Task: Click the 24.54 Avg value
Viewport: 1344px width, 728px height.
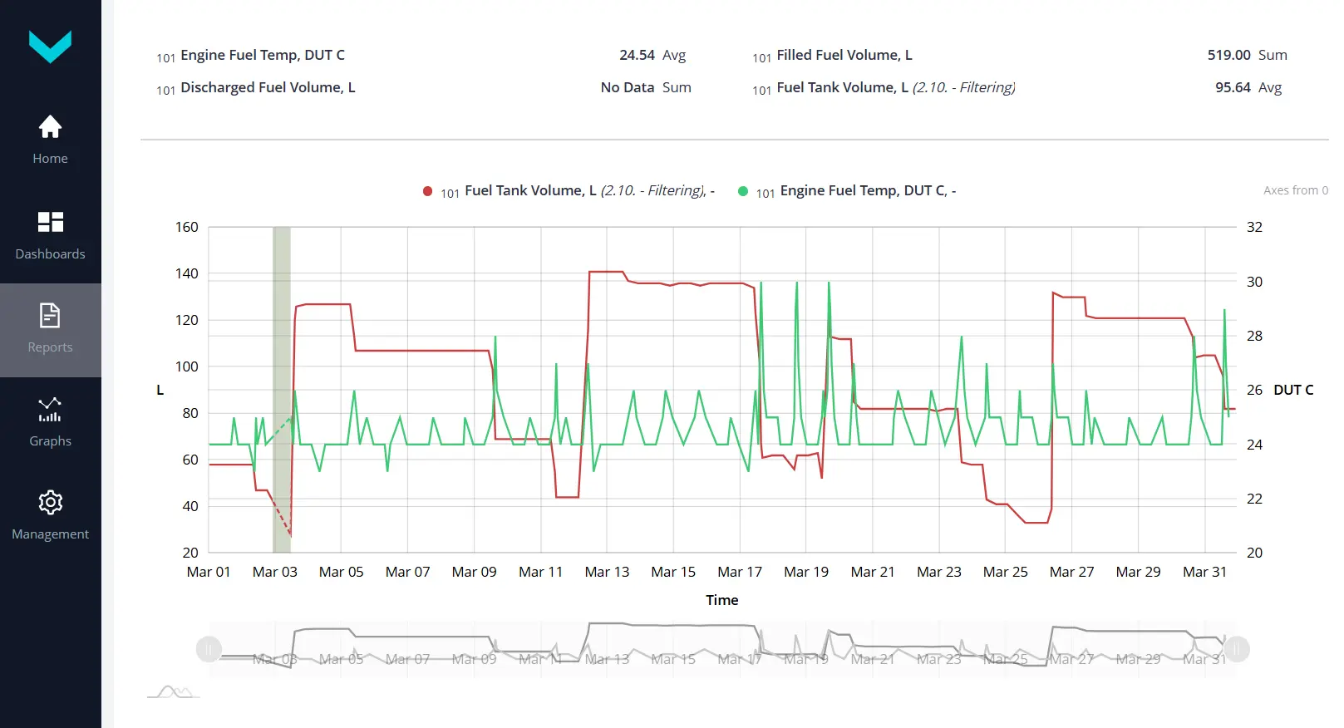Action: click(652, 55)
